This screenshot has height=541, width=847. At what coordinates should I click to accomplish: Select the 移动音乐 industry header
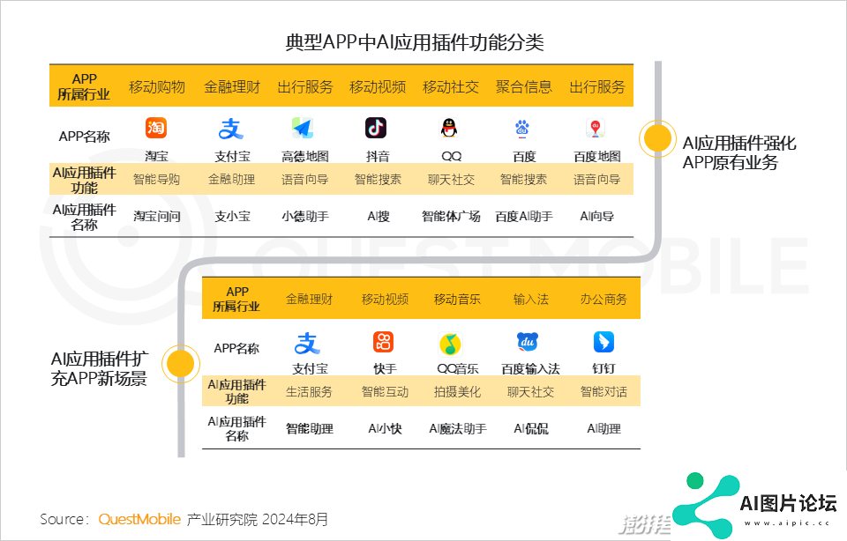(x=458, y=300)
